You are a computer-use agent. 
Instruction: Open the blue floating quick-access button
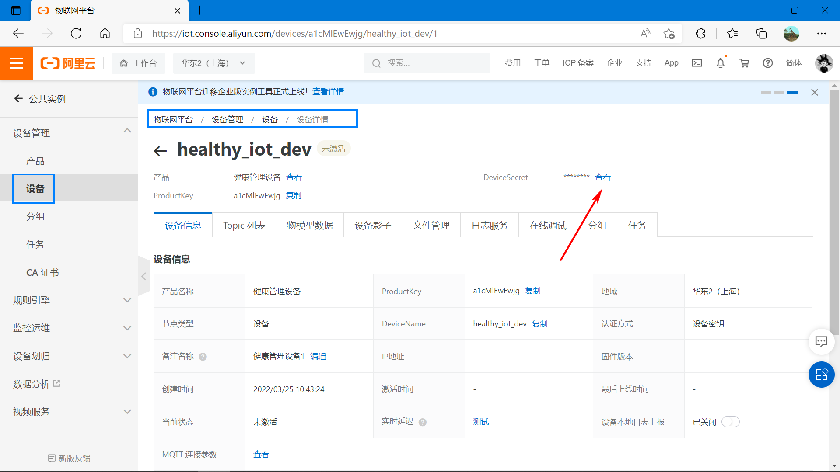[821, 375]
